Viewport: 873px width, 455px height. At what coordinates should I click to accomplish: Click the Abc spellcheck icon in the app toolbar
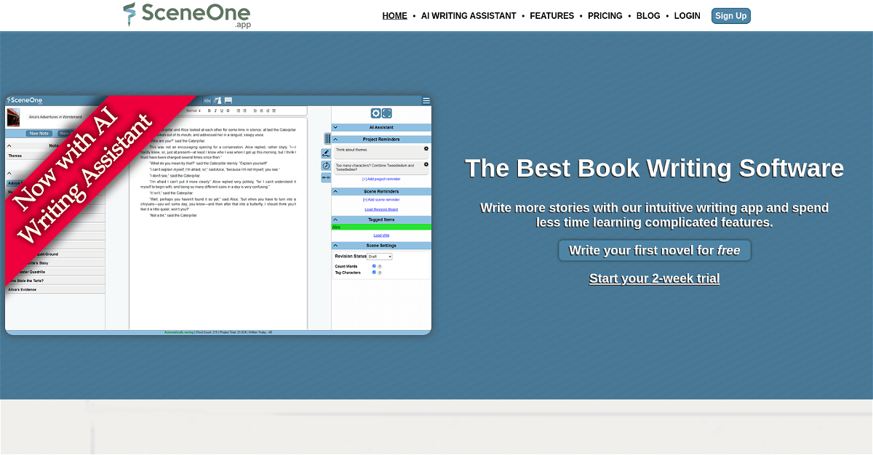pyautogui.click(x=207, y=100)
